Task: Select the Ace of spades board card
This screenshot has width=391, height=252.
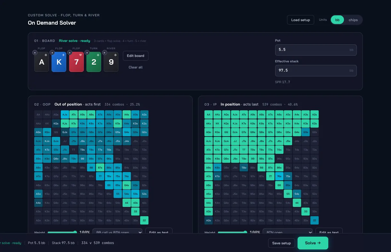Action: pos(42,62)
